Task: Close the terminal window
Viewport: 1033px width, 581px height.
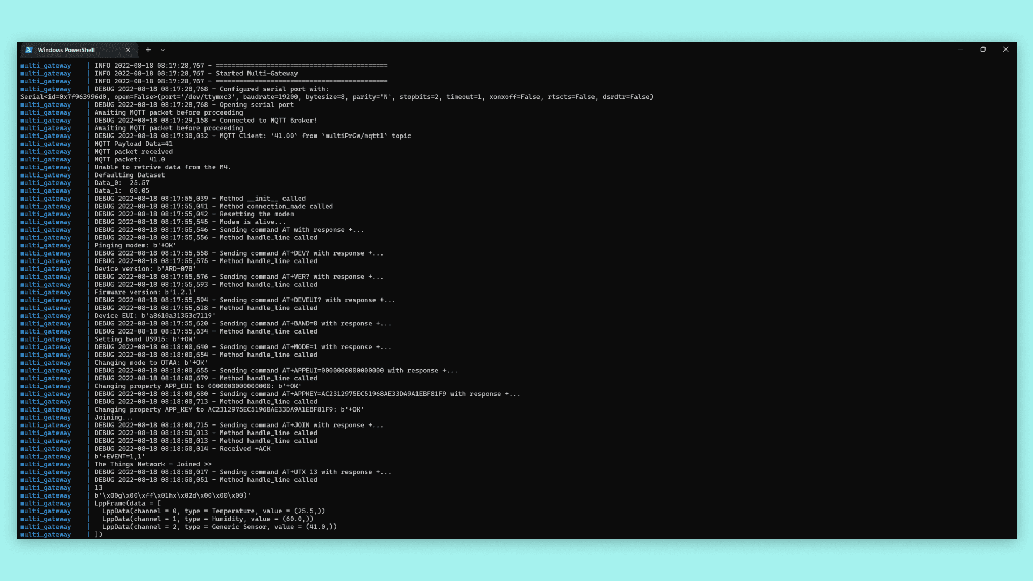Action: [x=1006, y=49]
